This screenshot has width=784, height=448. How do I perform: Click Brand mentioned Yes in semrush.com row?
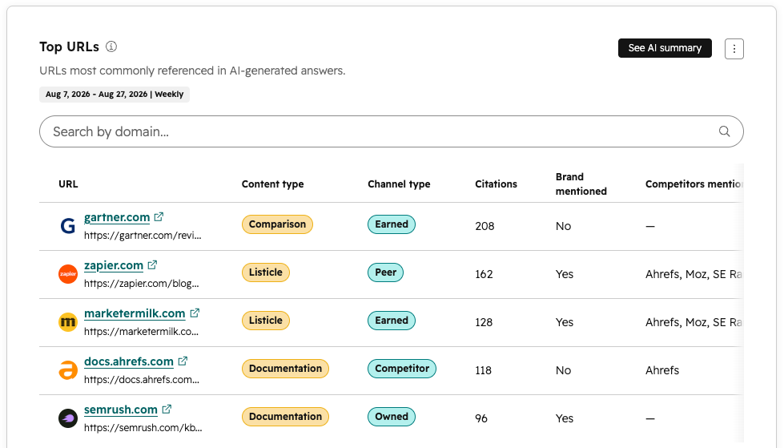point(565,418)
